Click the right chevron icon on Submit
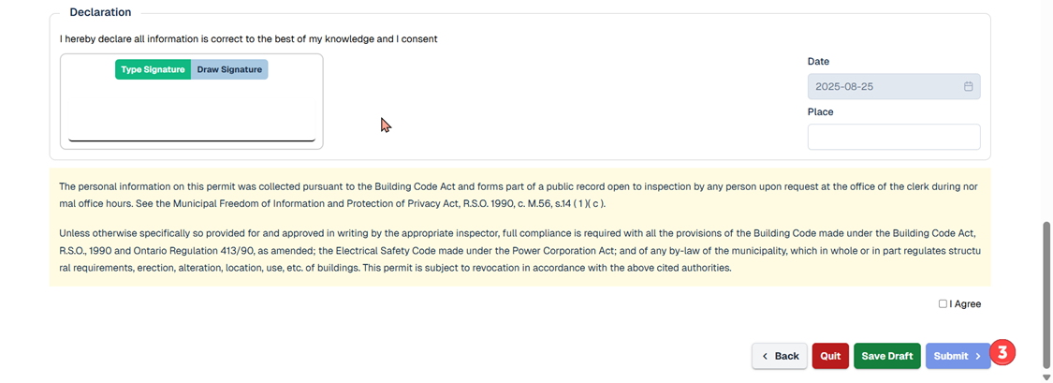The width and height of the screenshot is (1053, 383). [978, 357]
